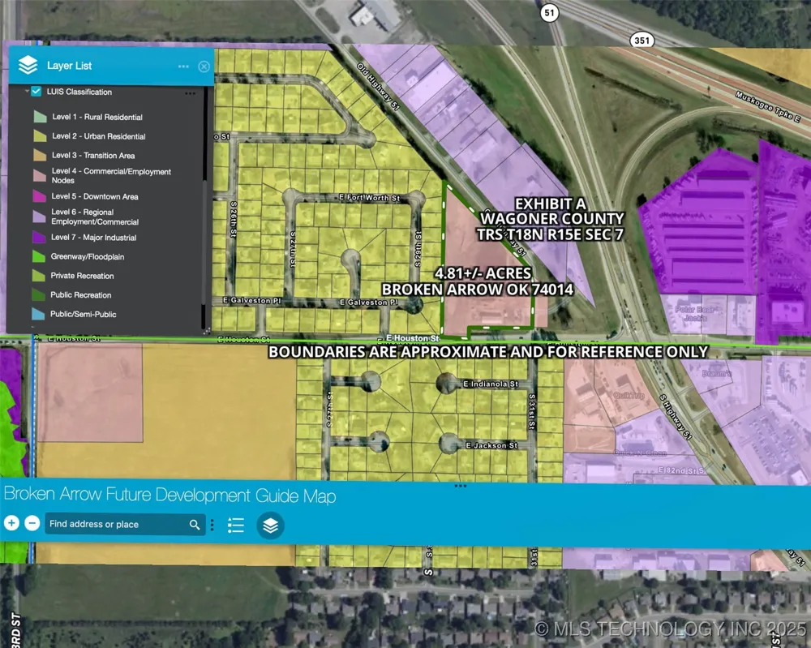Click the 'E Jackson St' map label

[x=492, y=445]
